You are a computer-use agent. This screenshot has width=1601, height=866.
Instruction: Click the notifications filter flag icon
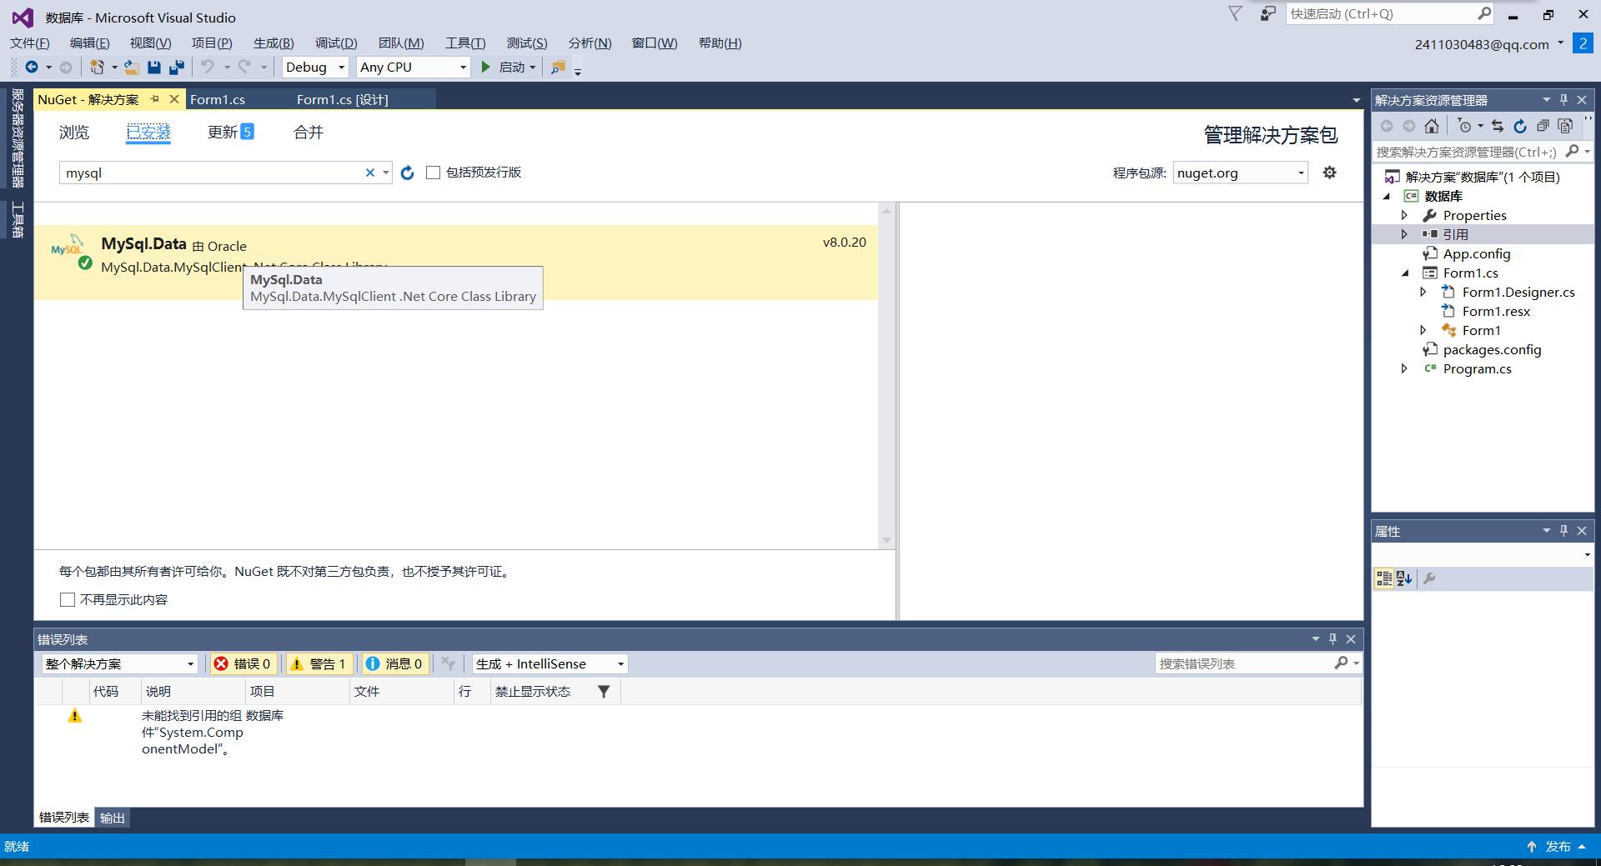point(1236,14)
